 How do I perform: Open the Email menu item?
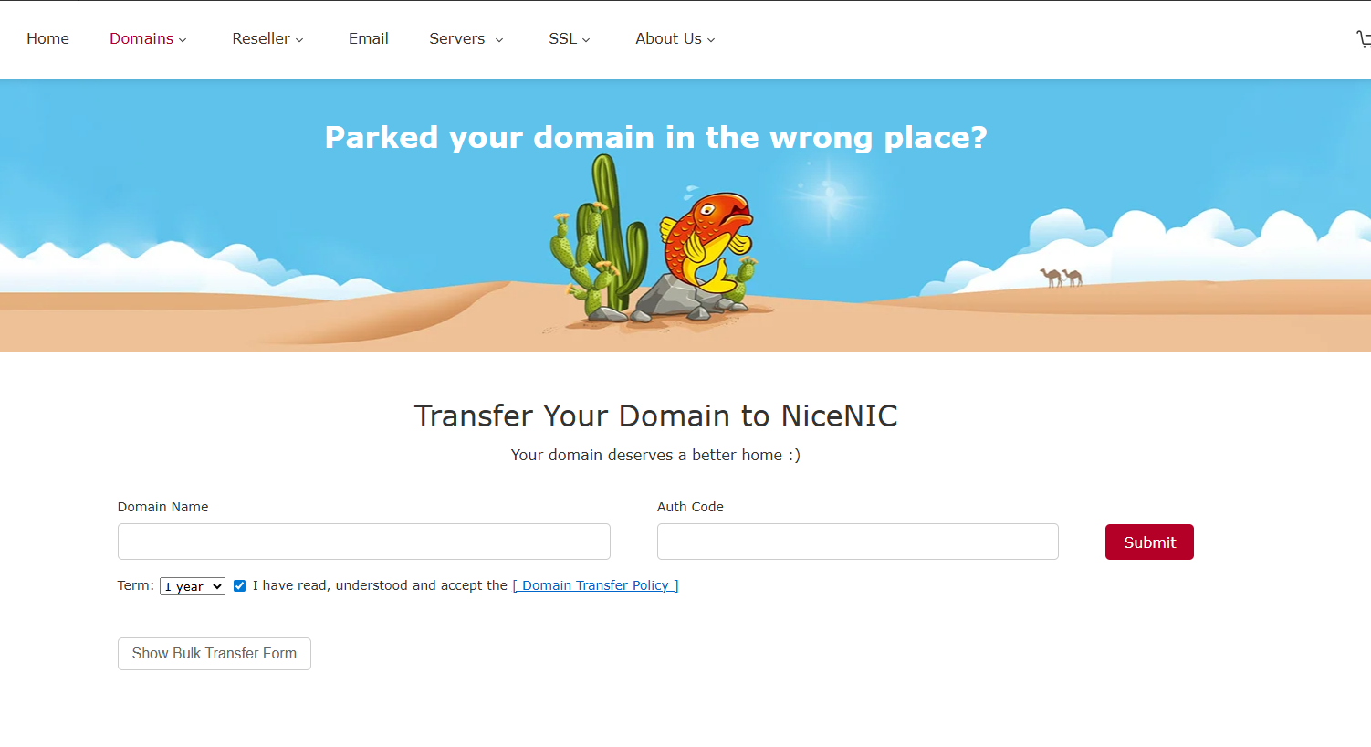coord(368,38)
